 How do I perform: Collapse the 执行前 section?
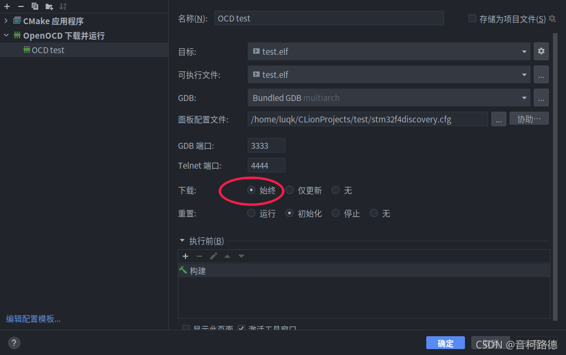point(182,240)
